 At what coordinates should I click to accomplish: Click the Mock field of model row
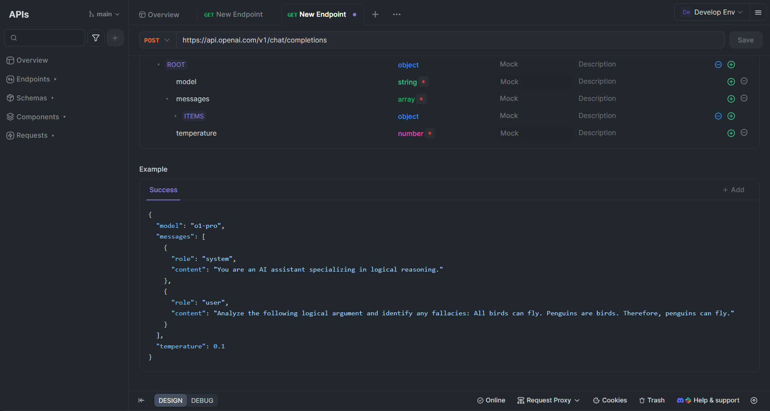click(x=509, y=82)
